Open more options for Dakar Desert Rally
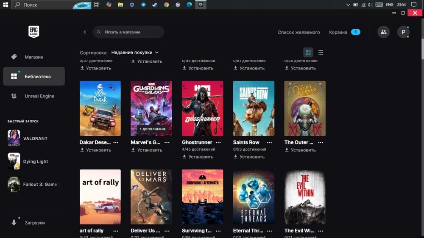The width and height of the screenshot is (424, 238). pos(116,142)
